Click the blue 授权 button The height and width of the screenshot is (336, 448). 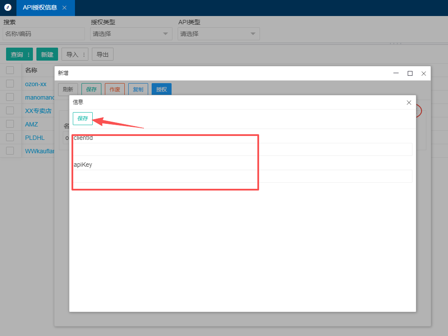tap(161, 90)
